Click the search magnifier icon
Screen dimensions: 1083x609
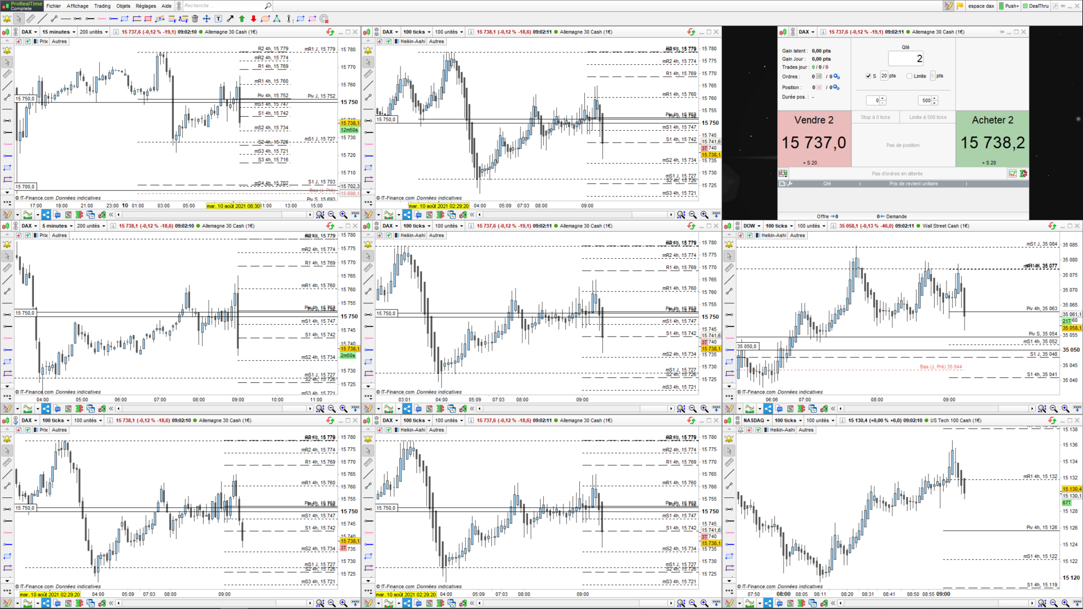268,6
